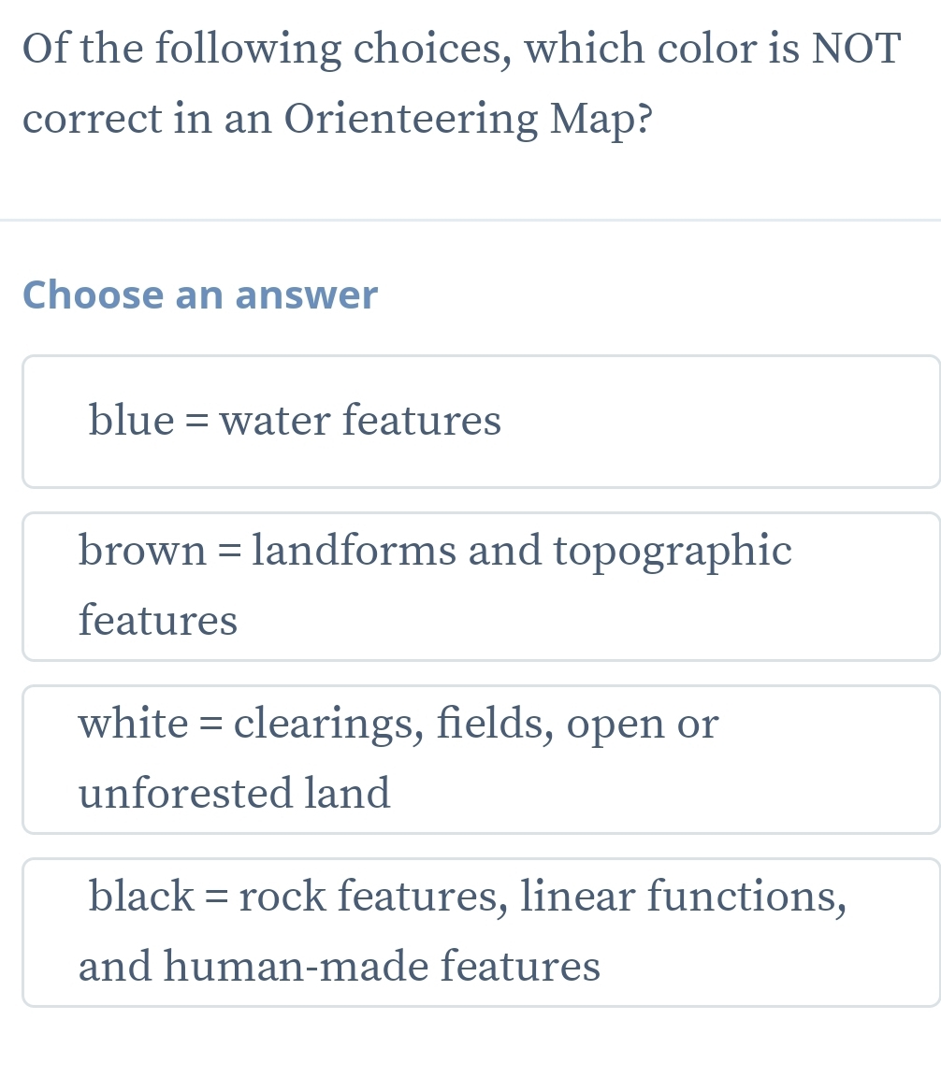Image resolution: width=941 pixels, height=1077 pixels.
Task: Click the question text about Orienteering Map colors
Action: pyautogui.click(x=460, y=82)
